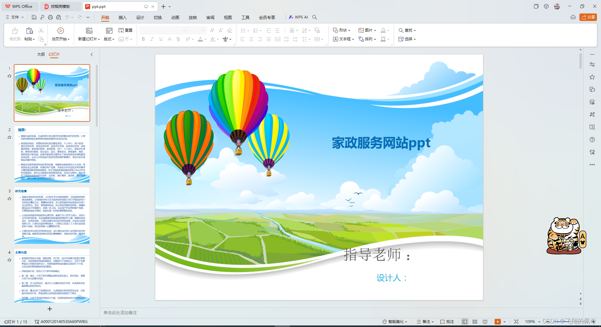601x327 pixels.
Task: Toggle Align Left paragraph button
Action: tap(242, 39)
